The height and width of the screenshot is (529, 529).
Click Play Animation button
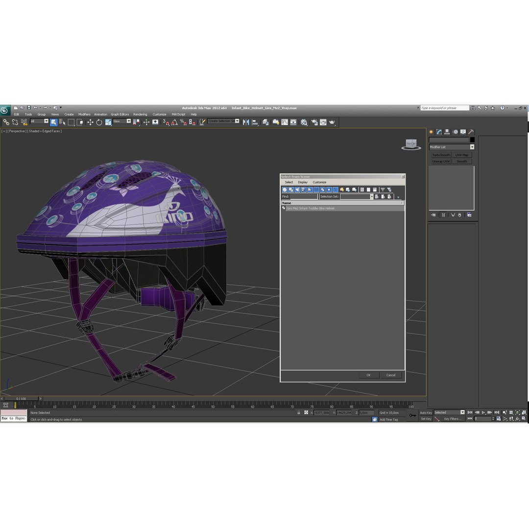(483, 412)
